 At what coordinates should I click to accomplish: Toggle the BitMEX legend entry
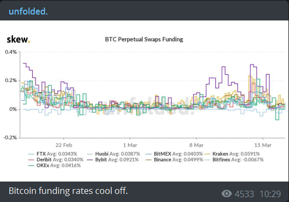click(x=174, y=154)
